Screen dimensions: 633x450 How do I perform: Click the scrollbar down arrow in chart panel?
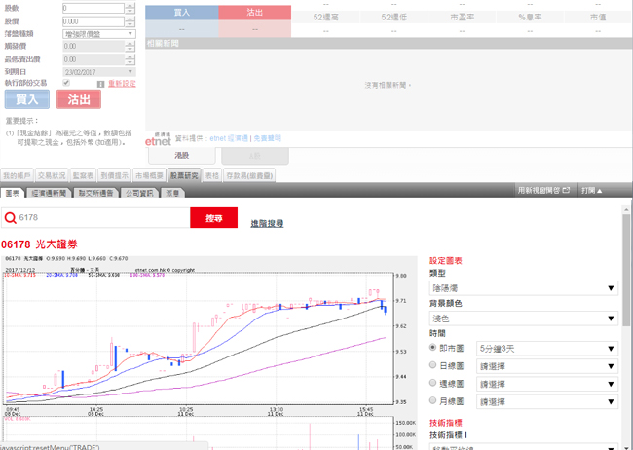tap(626, 446)
